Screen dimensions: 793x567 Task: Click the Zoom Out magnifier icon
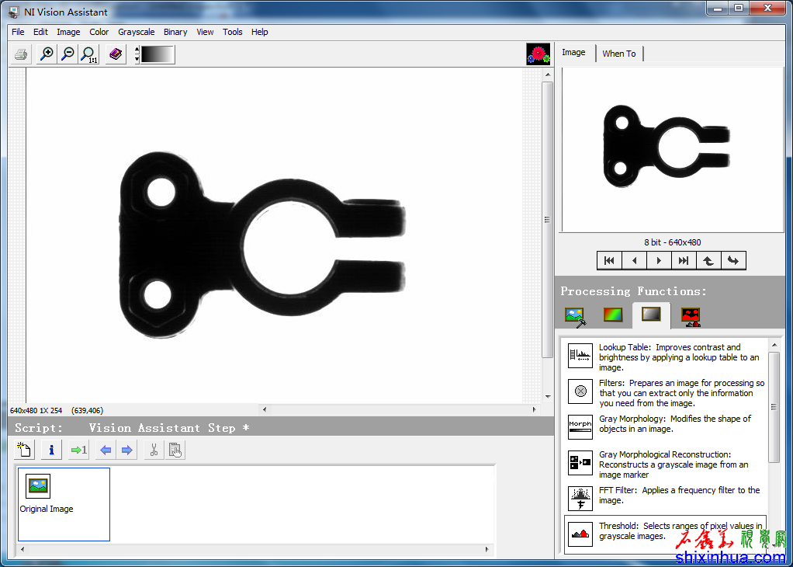coord(68,54)
